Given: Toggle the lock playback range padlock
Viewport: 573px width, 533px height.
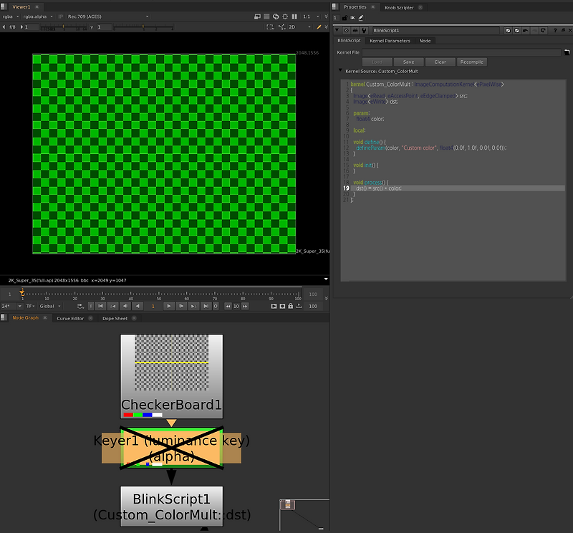Looking at the screenshot, I should tap(290, 305).
